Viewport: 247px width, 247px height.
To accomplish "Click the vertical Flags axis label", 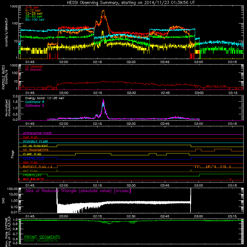I will (12, 154).
